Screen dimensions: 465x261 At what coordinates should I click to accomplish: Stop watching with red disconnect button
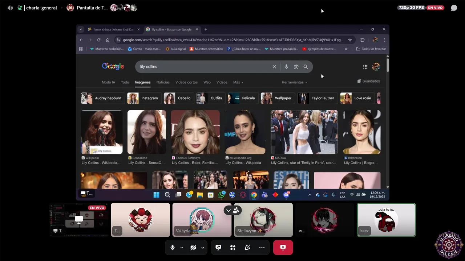[x=283, y=248]
